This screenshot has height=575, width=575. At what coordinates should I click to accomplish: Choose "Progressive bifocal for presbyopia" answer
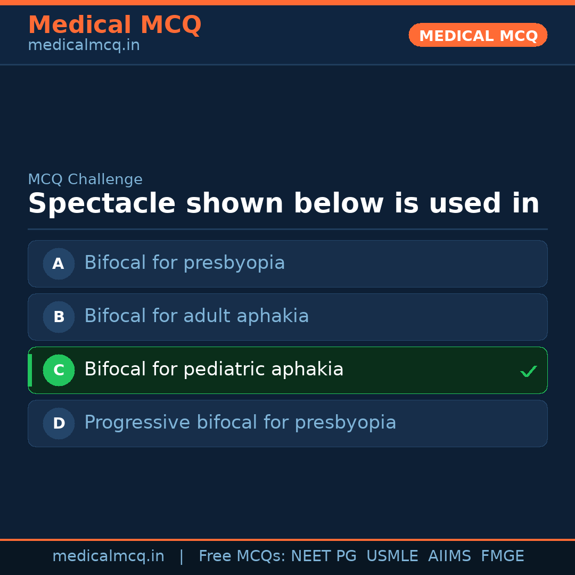point(240,423)
